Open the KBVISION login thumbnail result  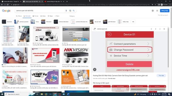tap(76, 34)
